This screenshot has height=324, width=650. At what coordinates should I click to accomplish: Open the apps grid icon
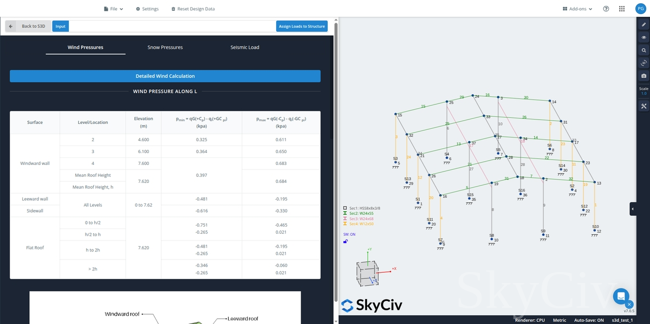pyautogui.click(x=622, y=9)
